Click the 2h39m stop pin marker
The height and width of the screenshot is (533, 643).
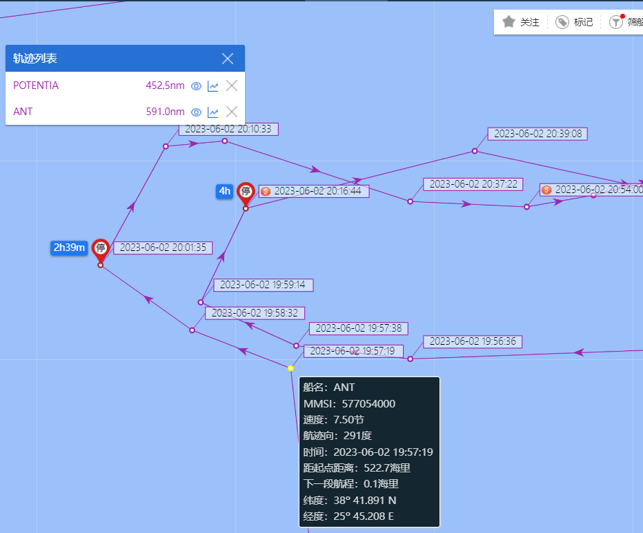click(x=101, y=250)
